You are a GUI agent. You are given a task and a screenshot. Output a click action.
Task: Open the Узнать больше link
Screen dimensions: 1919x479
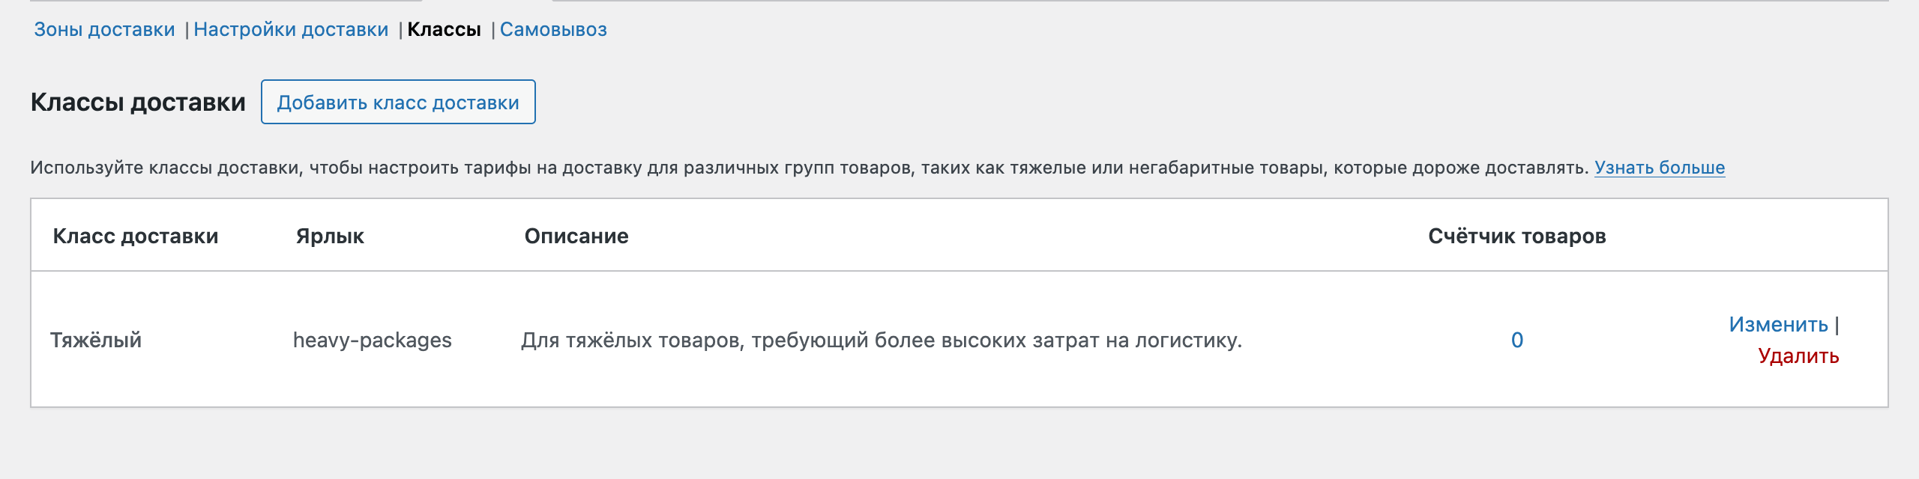pos(1659,168)
